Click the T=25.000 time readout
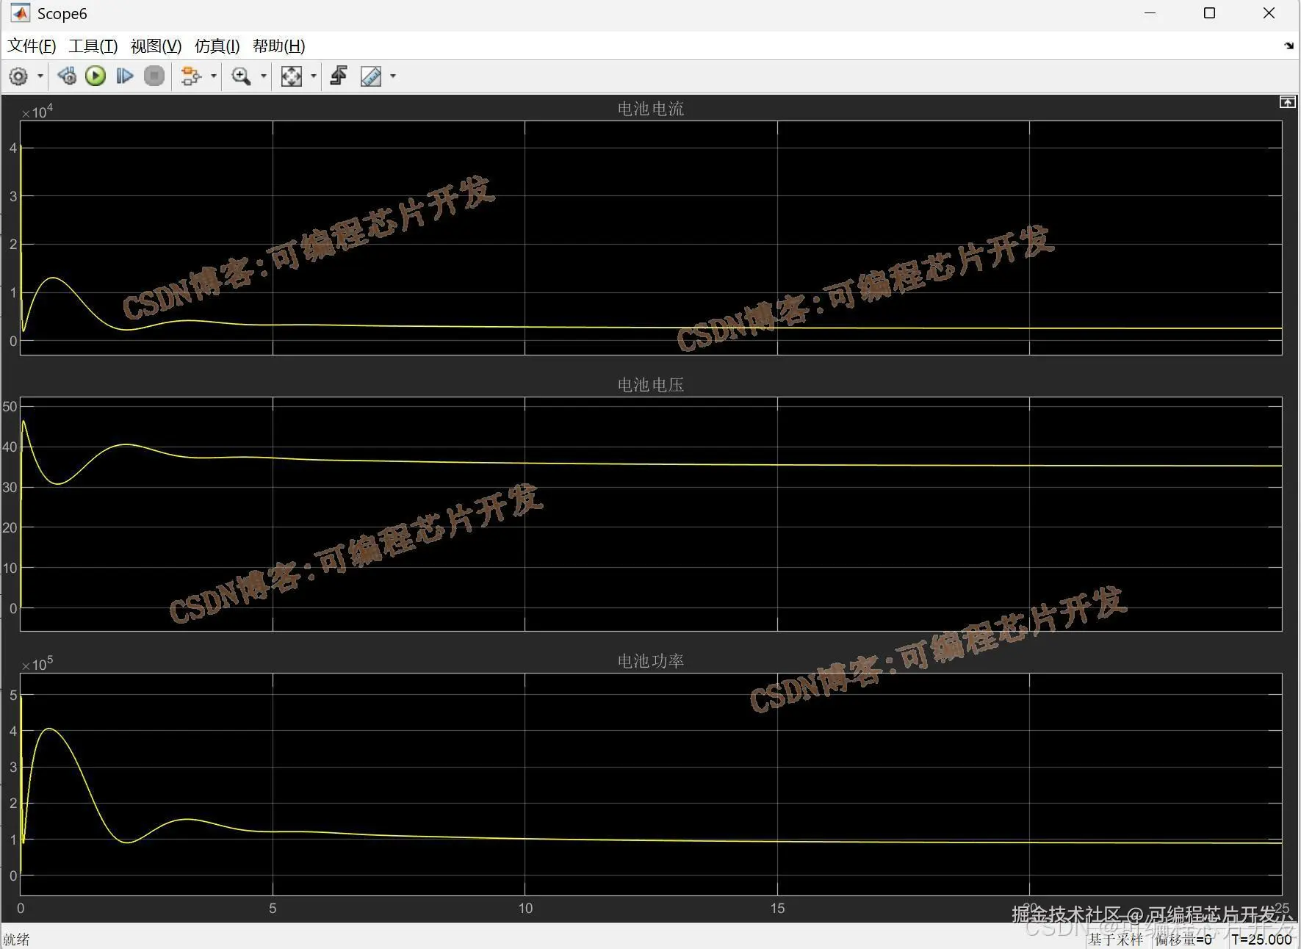The image size is (1301, 949). 1261,939
